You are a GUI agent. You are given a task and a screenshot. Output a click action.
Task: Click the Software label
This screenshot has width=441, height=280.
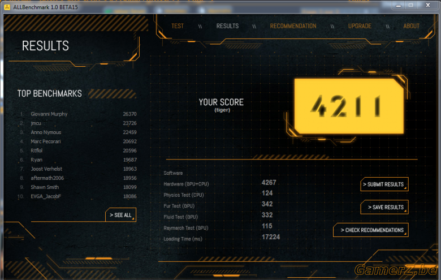(x=173, y=173)
